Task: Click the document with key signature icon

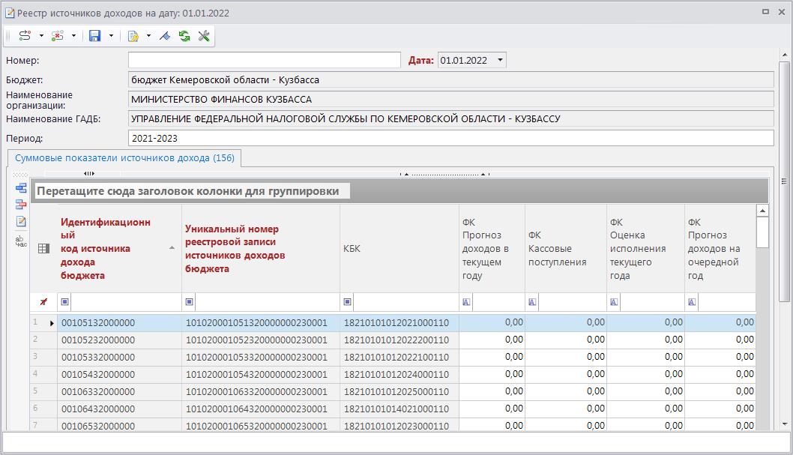Action: [x=133, y=36]
